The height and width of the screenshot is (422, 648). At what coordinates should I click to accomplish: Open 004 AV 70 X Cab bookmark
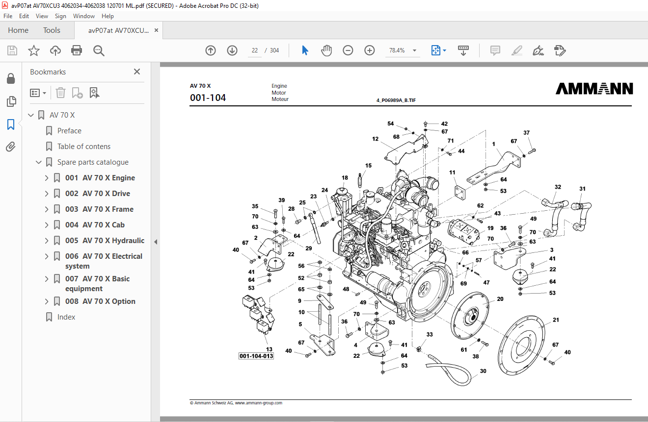(95, 225)
